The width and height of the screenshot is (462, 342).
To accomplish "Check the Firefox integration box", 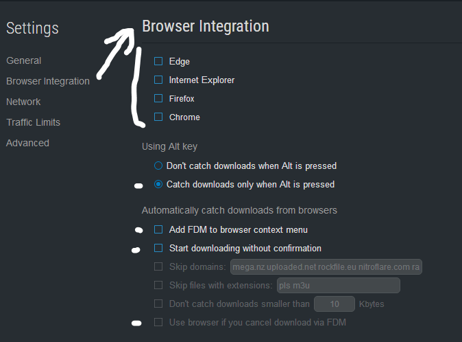I will click(158, 99).
